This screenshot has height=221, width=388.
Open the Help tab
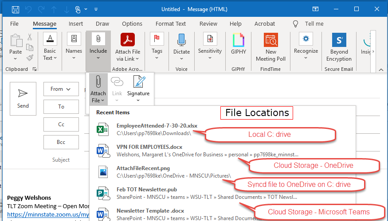(x=235, y=24)
